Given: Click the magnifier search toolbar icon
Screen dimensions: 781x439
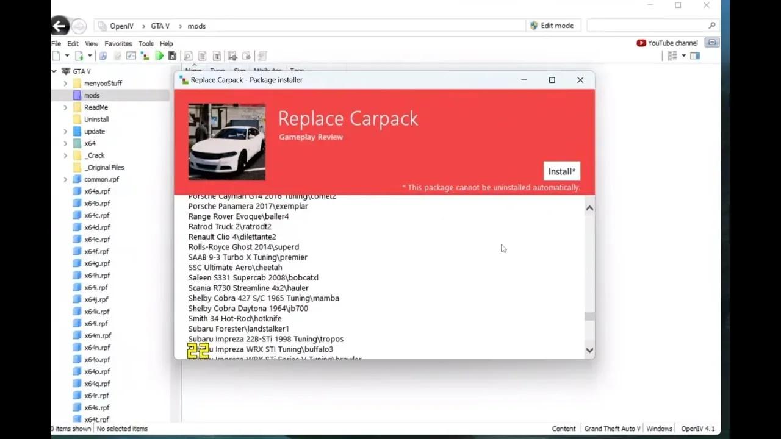Looking at the screenshot, I should (x=188, y=55).
